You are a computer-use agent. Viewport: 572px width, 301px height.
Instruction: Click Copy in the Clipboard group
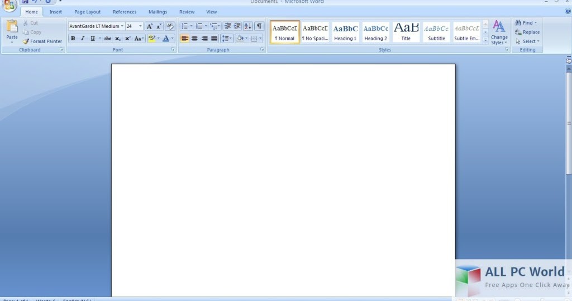32,32
